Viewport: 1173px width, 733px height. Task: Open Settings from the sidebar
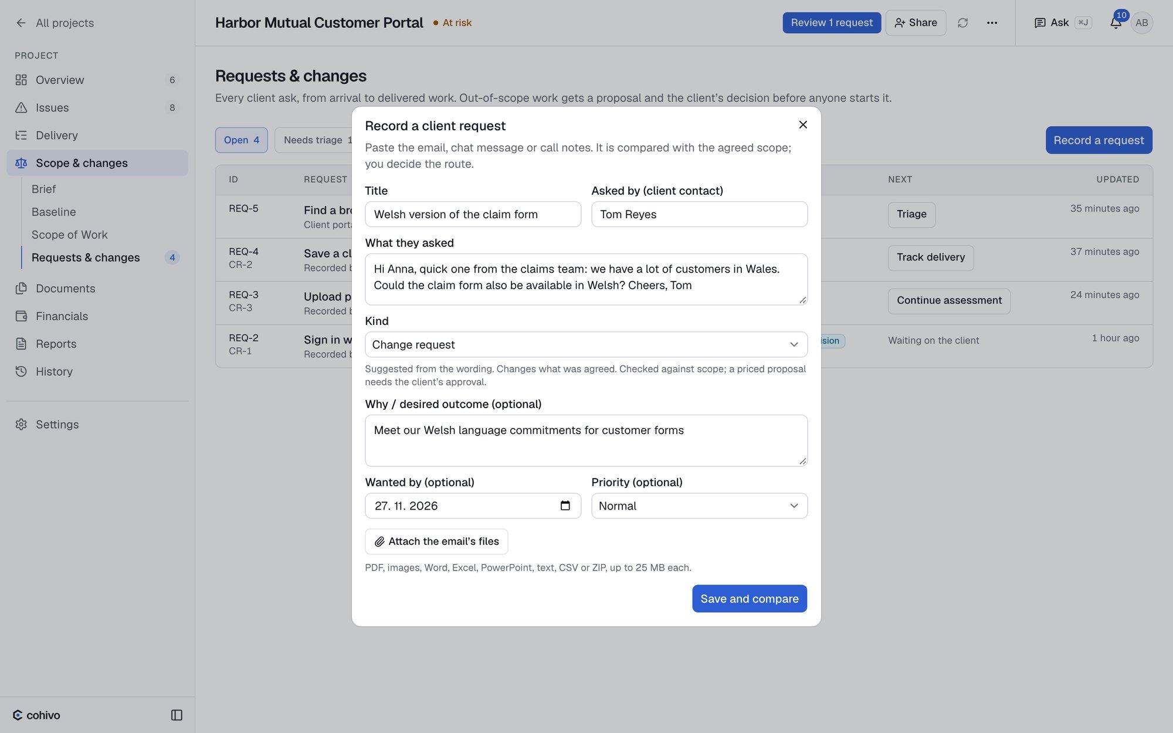pyautogui.click(x=97, y=424)
